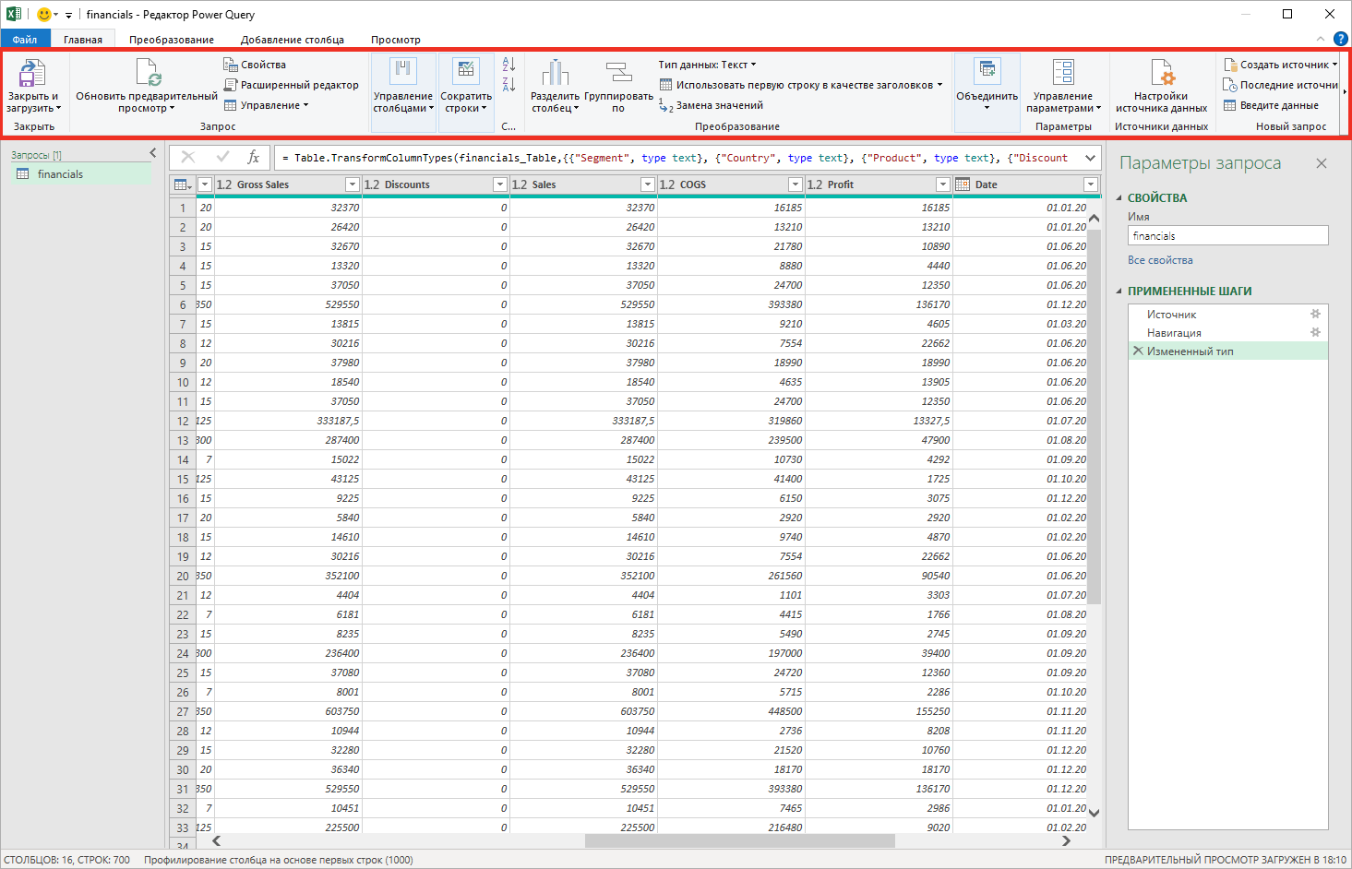Open the Gross Sales column filter dropdown

point(352,185)
